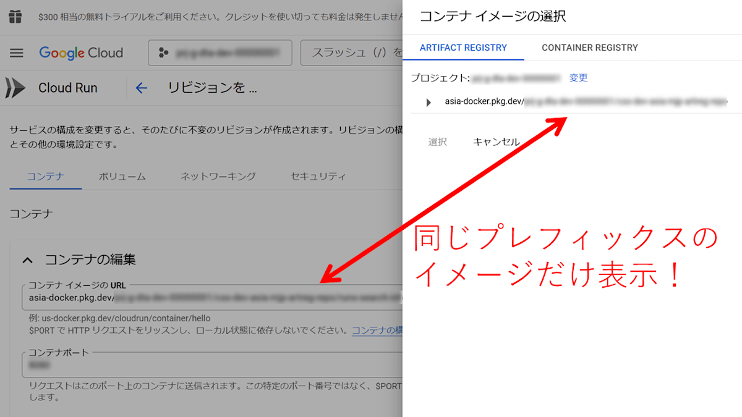Click the Cloud Run product icon
The image size is (742, 417).
(15, 88)
